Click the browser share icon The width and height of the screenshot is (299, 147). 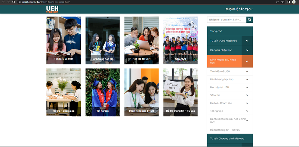coord(277,2)
